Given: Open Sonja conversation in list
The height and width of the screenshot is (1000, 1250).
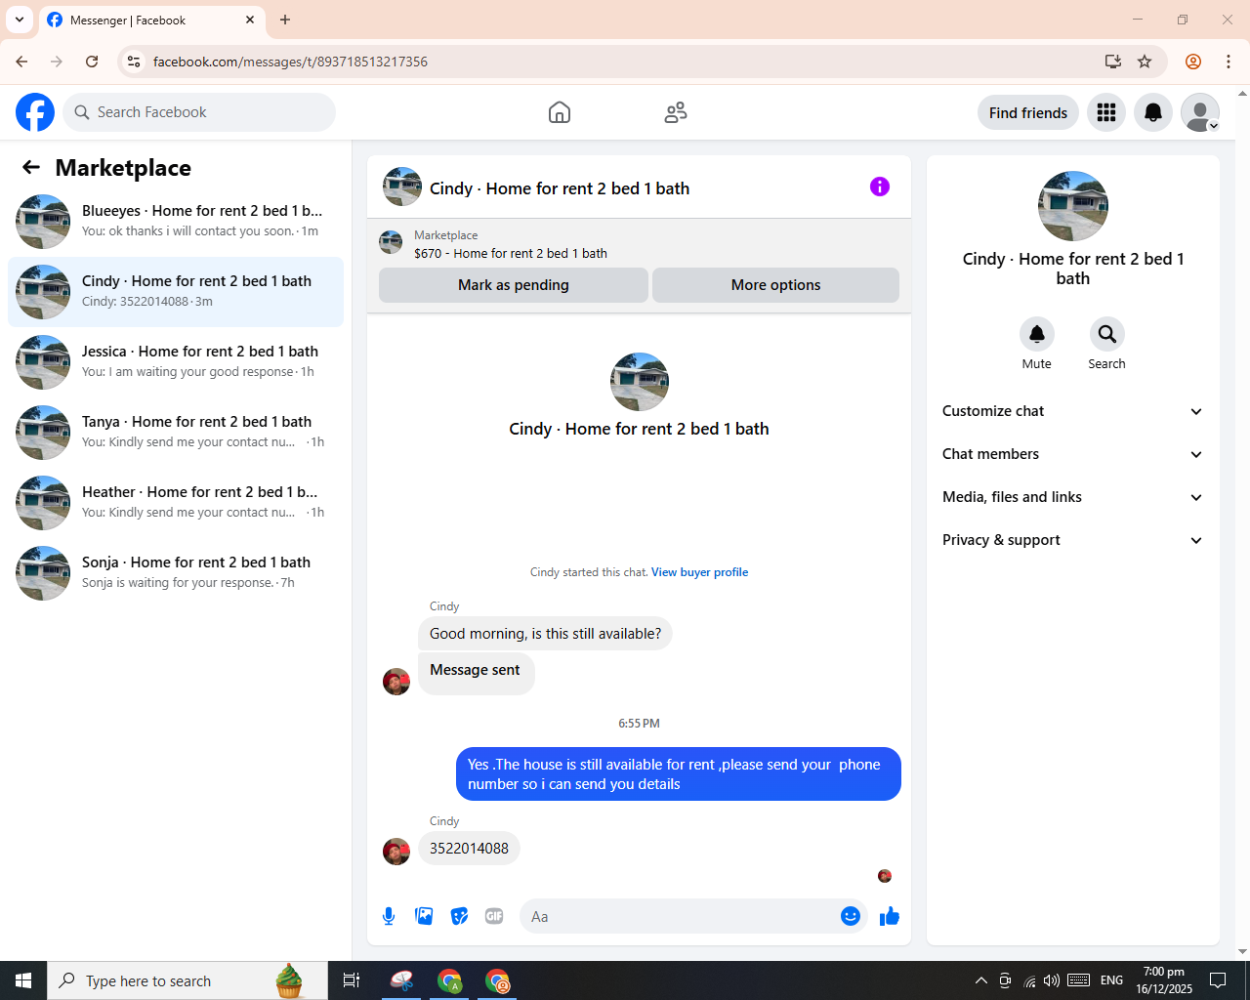Looking at the screenshot, I should (x=176, y=573).
